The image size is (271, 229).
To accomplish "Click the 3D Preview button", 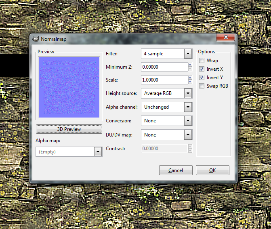I will pos(69,129).
